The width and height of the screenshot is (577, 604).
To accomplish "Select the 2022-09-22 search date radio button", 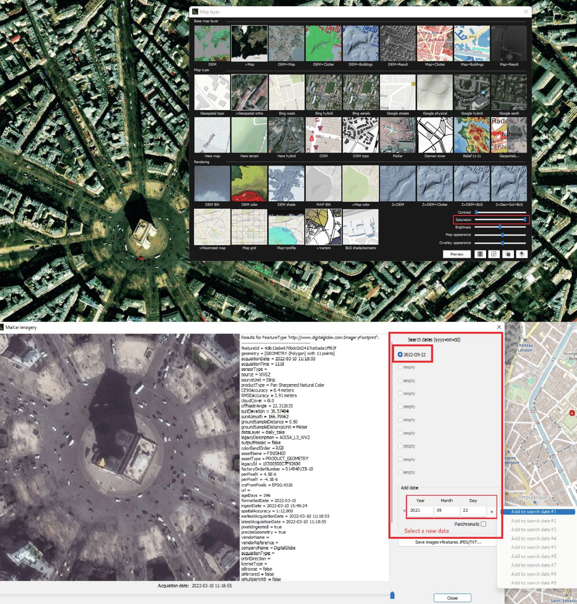I will 400,354.
